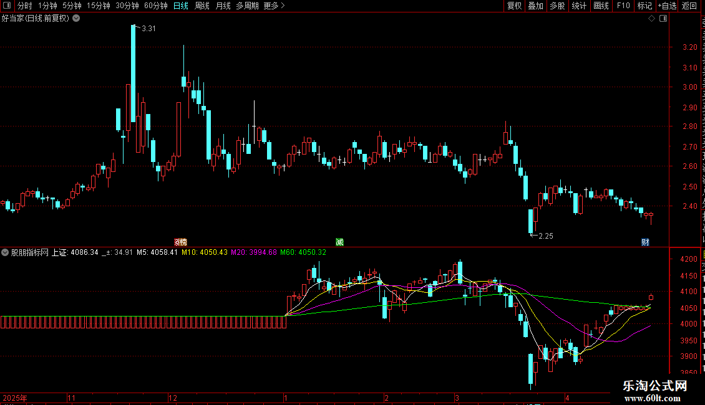Open the 多周期 multi-period view
The width and height of the screenshot is (705, 405).
247,6
